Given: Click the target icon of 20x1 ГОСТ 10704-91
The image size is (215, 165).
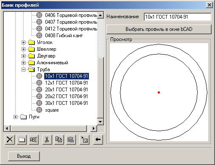Looking at the screenshot, I should pyautogui.click(x=39, y=90).
